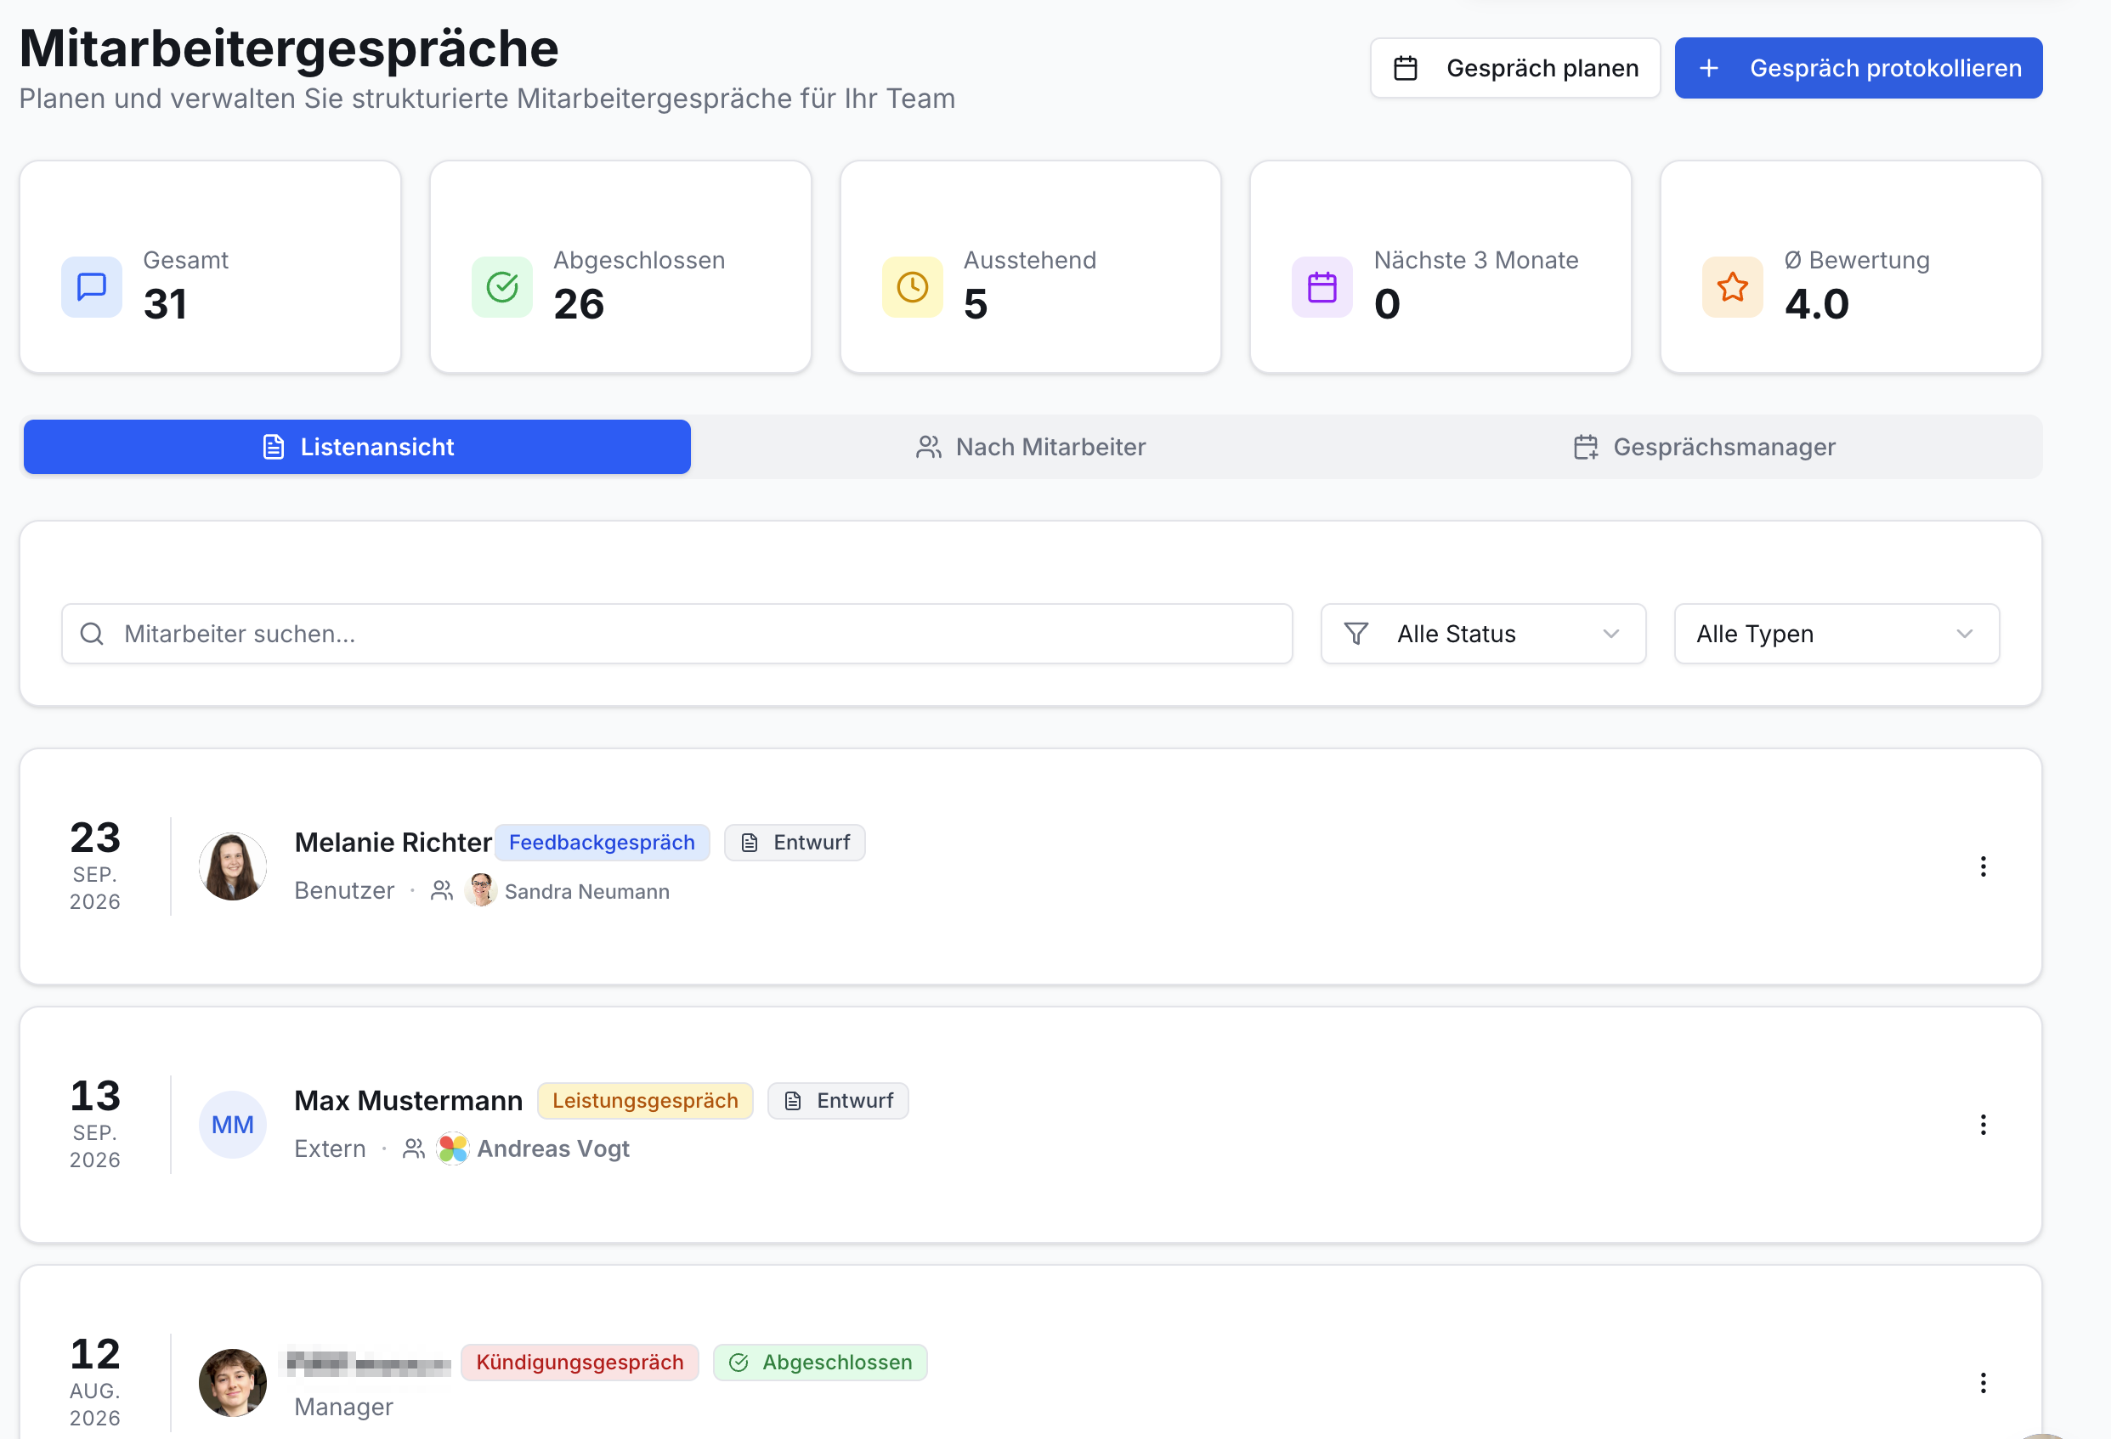Click the Feedbackgespräch tag
The width and height of the screenshot is (2111, 1439).
[602, 843]
